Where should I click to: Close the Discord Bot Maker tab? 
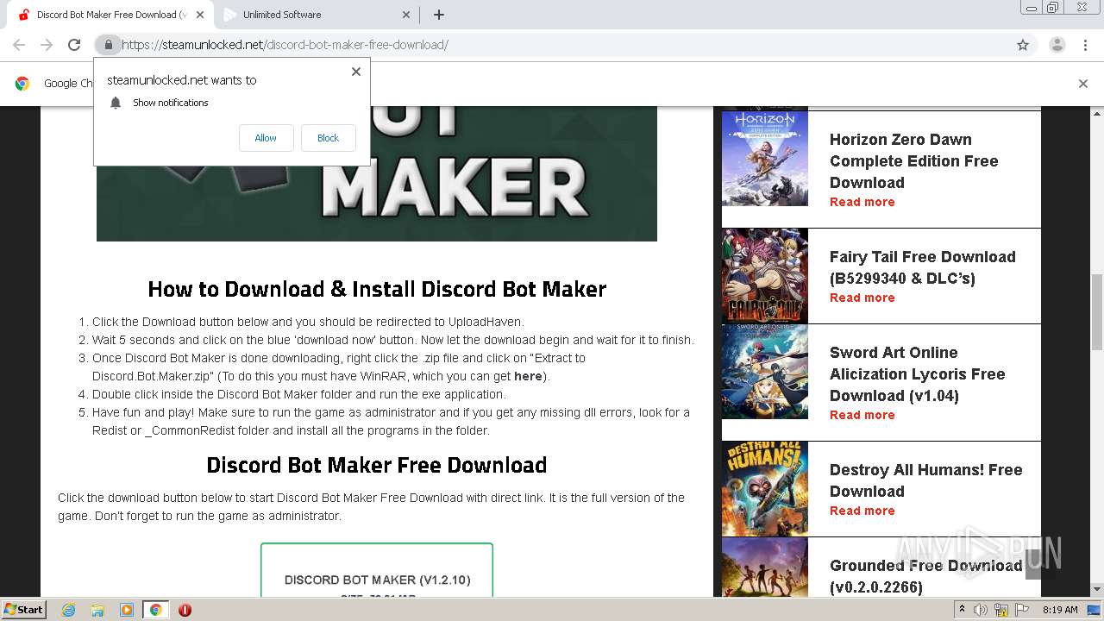pos(200,15)
